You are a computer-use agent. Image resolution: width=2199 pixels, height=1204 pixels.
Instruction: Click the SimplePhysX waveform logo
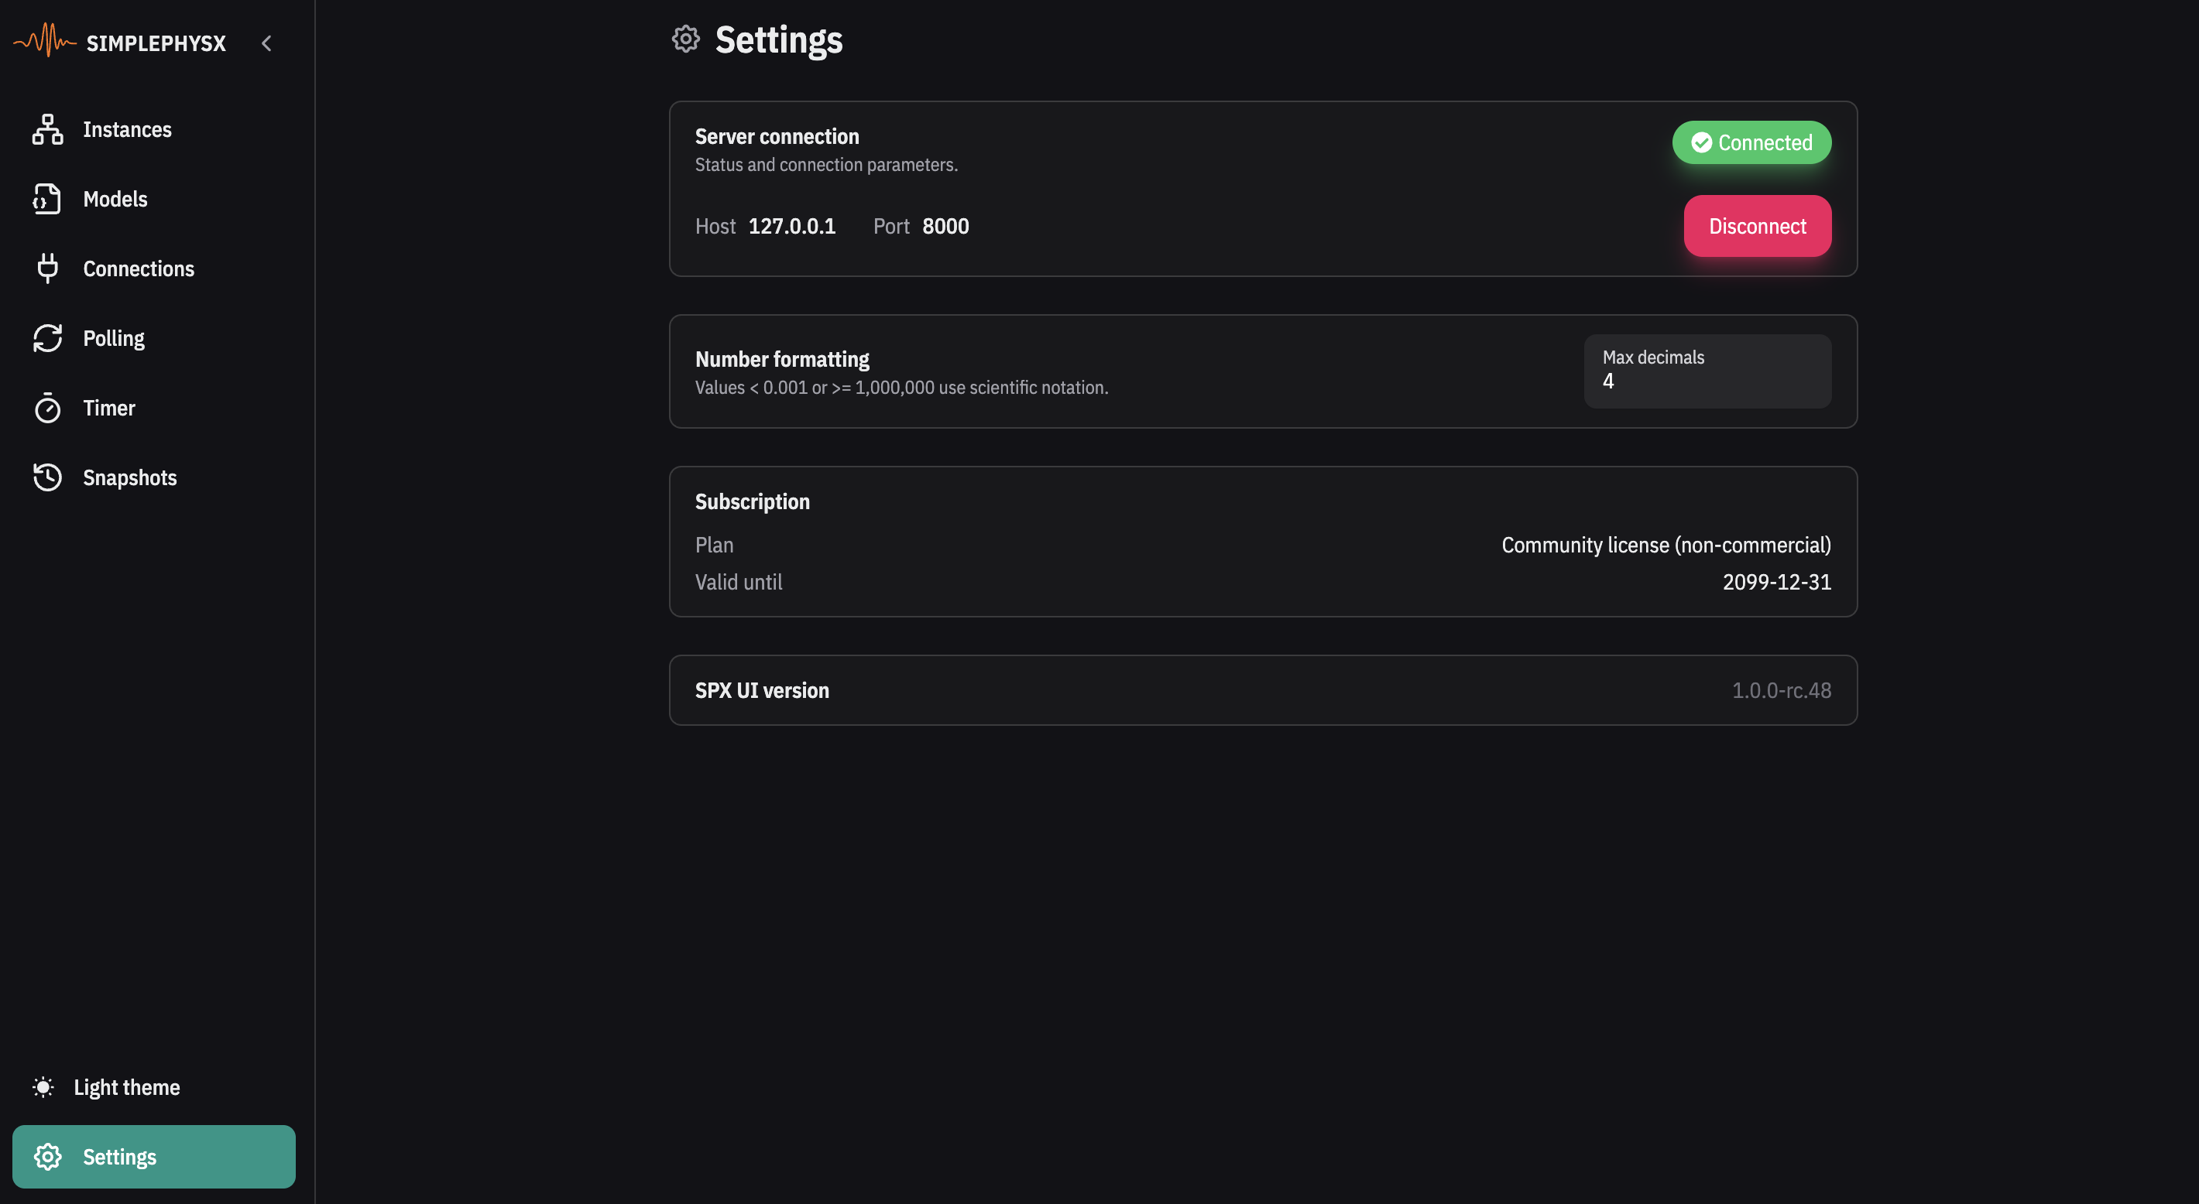(x=45, y=41)
